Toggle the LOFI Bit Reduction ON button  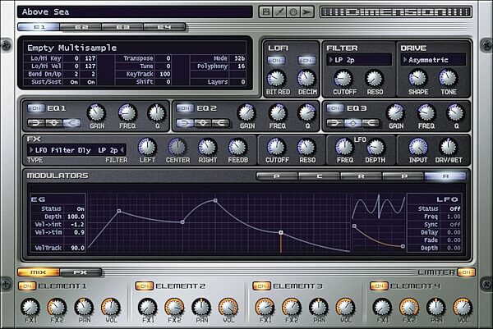(276, 60)
